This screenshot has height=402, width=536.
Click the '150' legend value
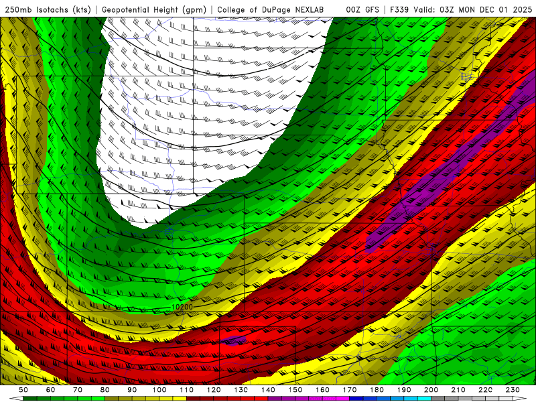pos(295,390)
